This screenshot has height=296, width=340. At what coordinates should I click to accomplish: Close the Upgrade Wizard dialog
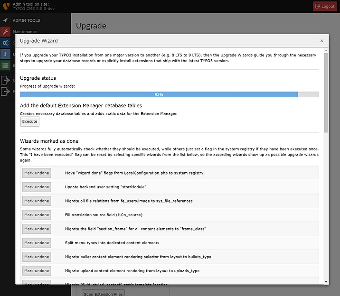tap(321, 41)
